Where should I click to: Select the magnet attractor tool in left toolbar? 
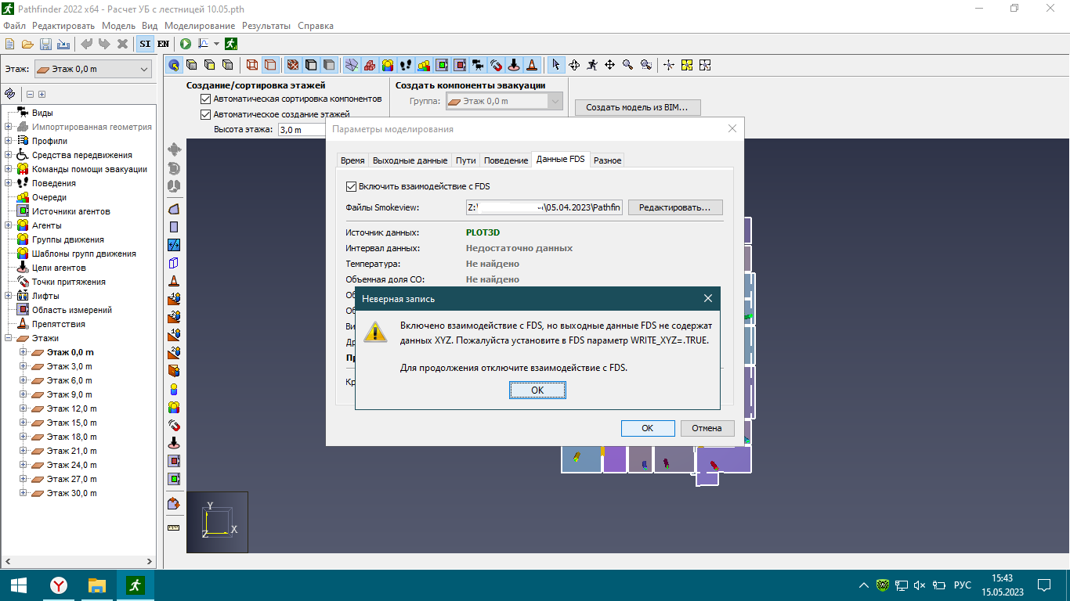pos(174,425)
